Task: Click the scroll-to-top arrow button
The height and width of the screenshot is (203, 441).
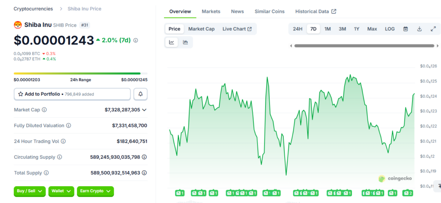Action: [x=438, y=186]
